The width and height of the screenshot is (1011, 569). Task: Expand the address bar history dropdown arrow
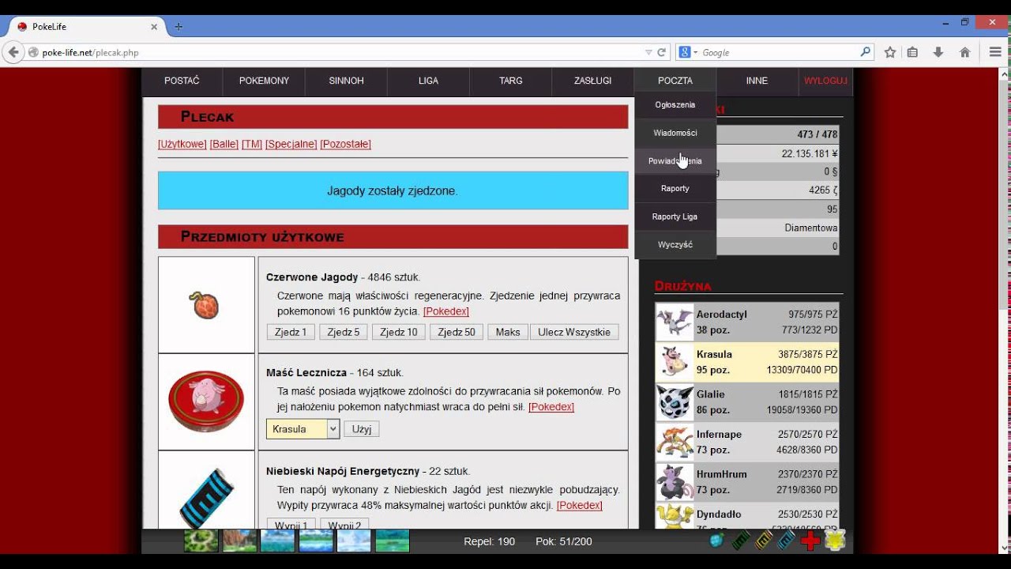tap(648, 52)
